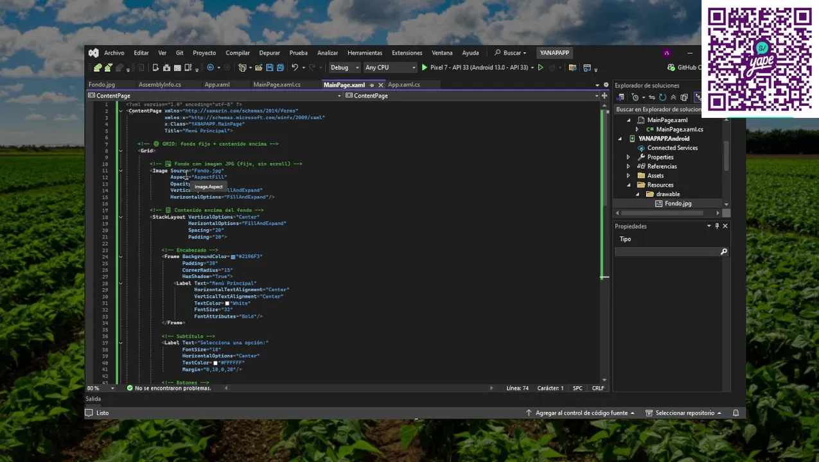Click Sync with Active Document icon
Screen dimensions: 819x462
(651, 98)
